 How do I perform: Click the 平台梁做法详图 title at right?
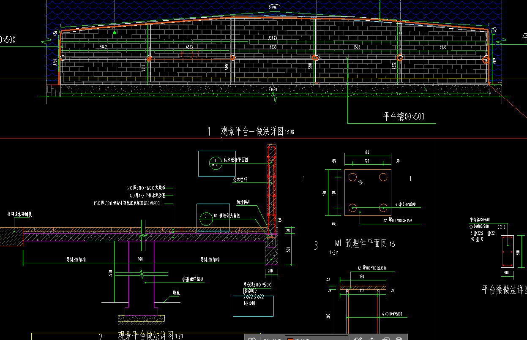(x=505, y=290)
